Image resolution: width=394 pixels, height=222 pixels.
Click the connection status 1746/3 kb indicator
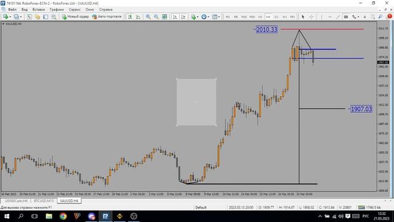pyautogui.click(x=370, y=207)
